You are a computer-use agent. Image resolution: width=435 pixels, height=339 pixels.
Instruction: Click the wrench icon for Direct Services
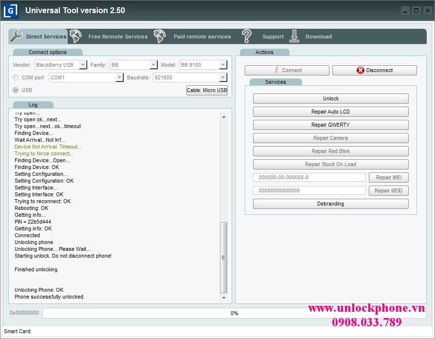pos(16,36)
